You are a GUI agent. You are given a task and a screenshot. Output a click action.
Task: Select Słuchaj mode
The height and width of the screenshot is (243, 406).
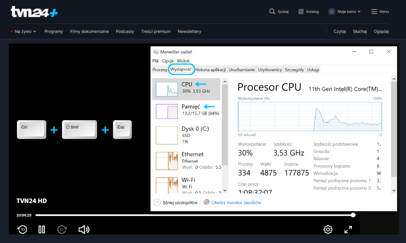[x=360, y=31]
